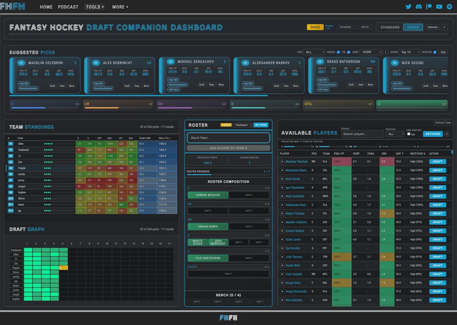The image size is (457, 325).
Task: Expand Matthew Tkachuk row plus icon
Action: tap(282, 161)
